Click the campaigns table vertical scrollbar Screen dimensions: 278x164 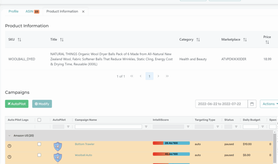(x=275, y=147)
